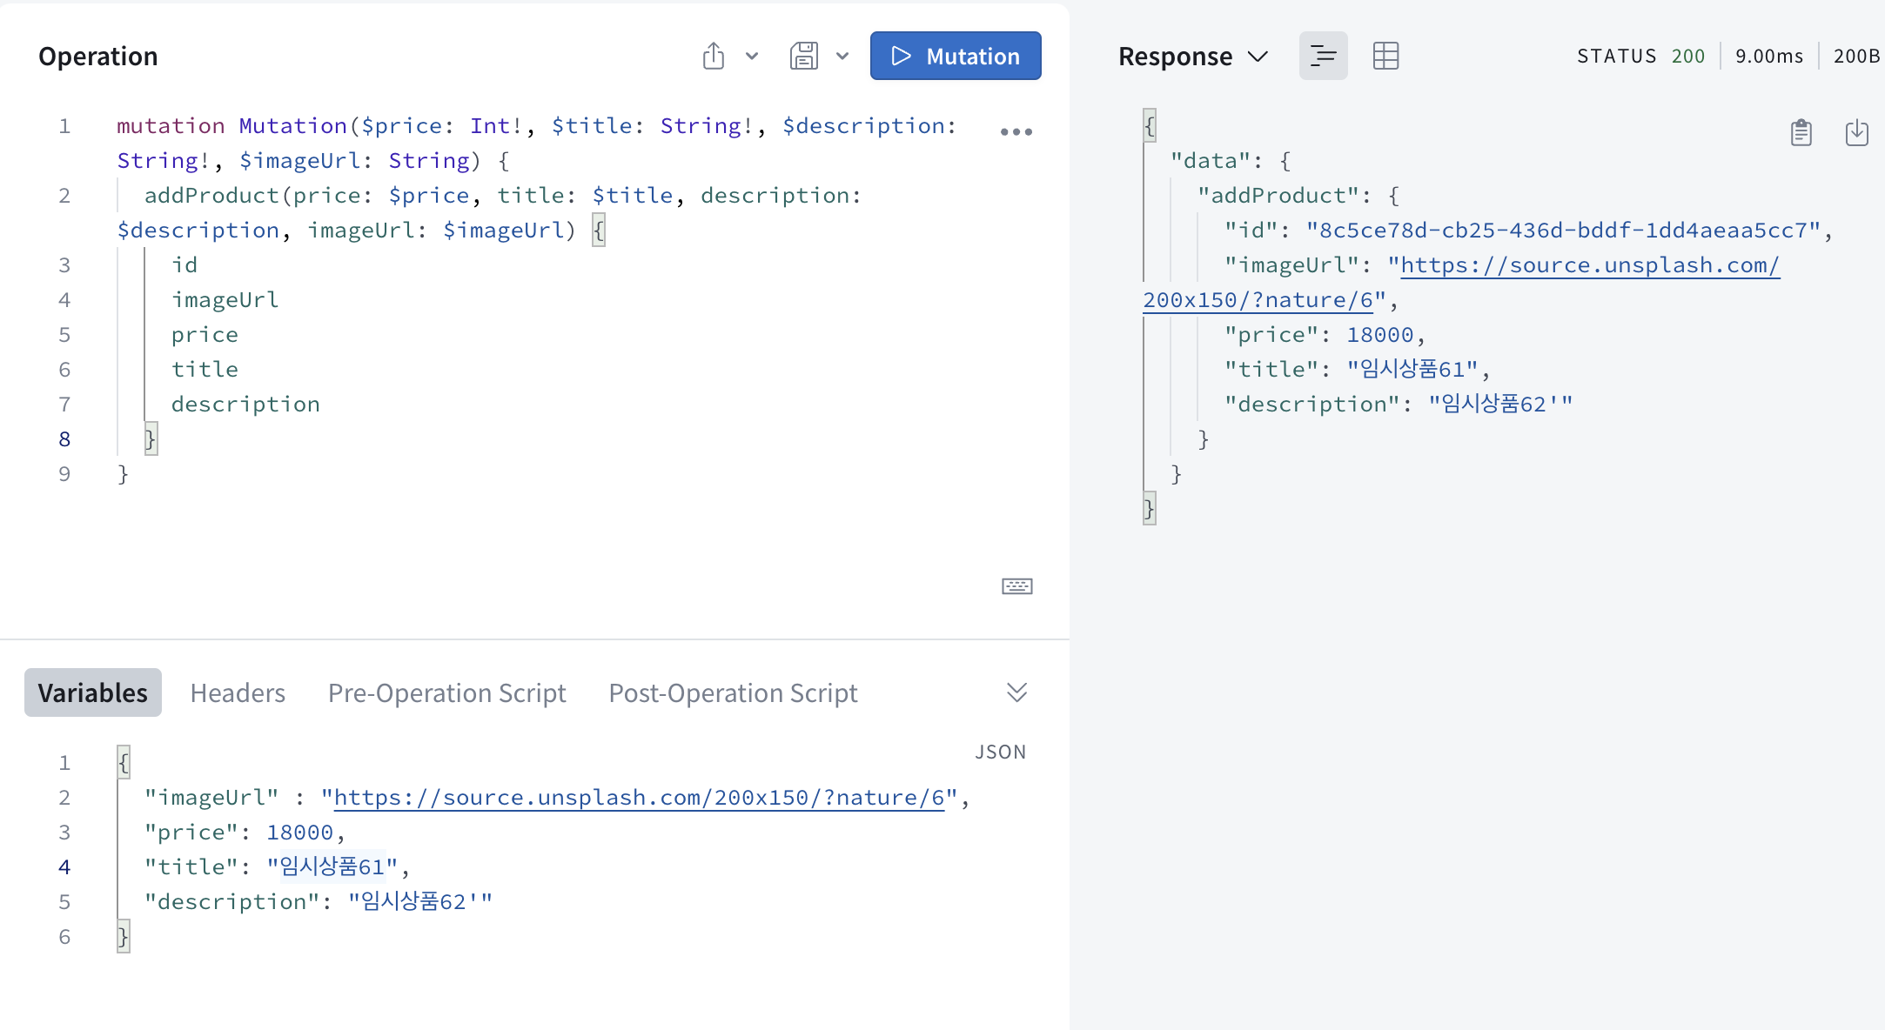1885x1030 pixels.
Task: Run the Mutation operation button
Action: (955, 57)
